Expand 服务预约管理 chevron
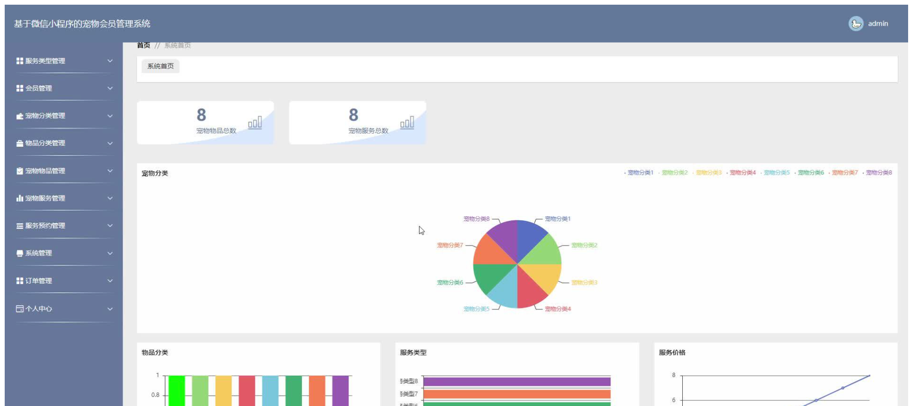The height and width of the screenshot is (406, 910). tap(110, 226)
